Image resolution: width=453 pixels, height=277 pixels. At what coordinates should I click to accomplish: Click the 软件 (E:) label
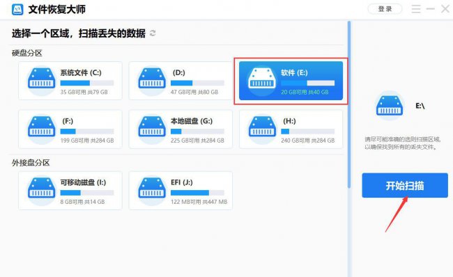294,72
